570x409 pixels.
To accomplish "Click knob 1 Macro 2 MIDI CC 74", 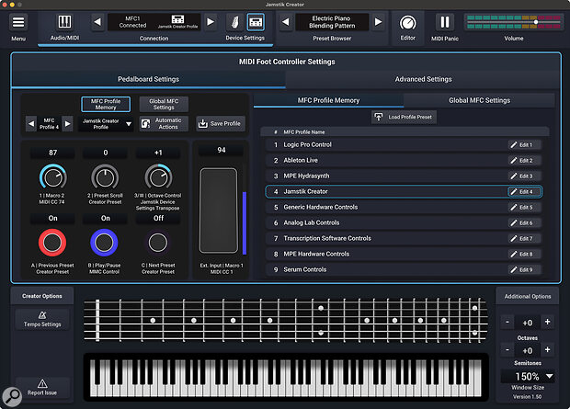I will (52, 177).
